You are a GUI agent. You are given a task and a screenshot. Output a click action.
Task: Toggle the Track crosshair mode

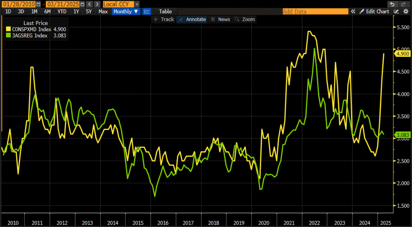(x=164, y=19)
